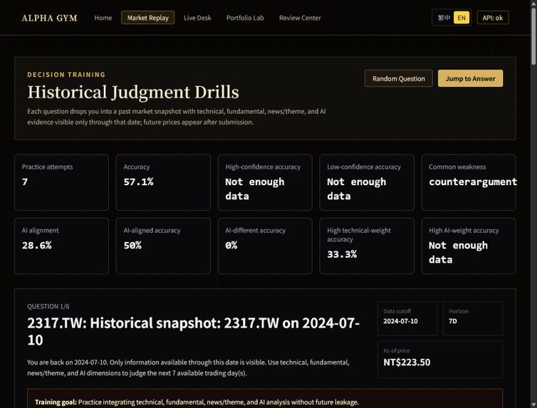Click the Historical Judgment Drills title
537x408 pixels.
[133, 92]
